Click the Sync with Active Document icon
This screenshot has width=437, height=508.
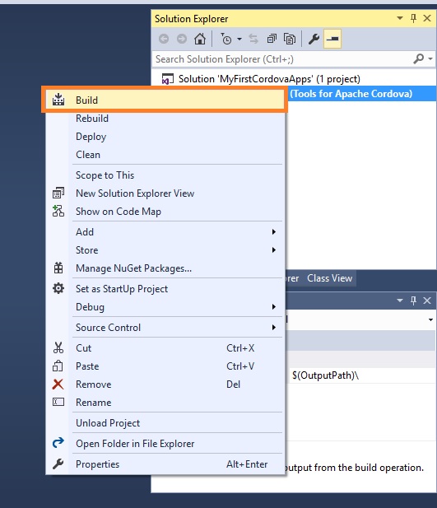[253, 39]
